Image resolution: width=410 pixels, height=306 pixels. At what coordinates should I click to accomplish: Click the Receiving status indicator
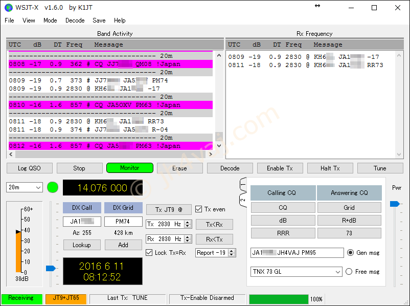point(21,298)
